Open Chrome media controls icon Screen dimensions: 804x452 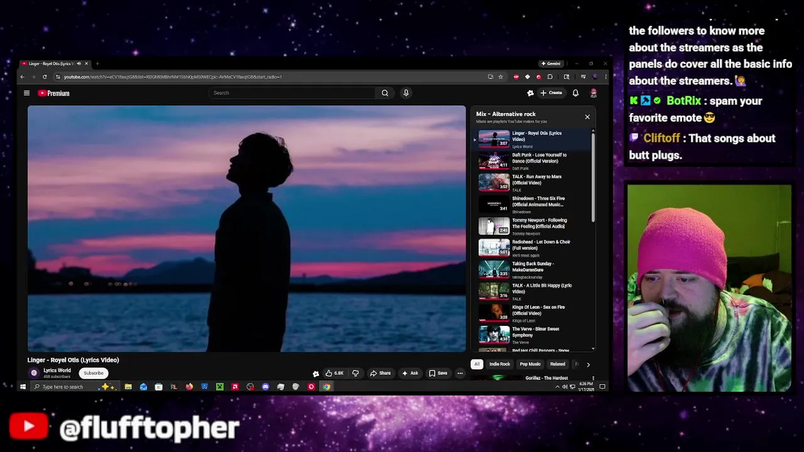(x=583, y=77)
